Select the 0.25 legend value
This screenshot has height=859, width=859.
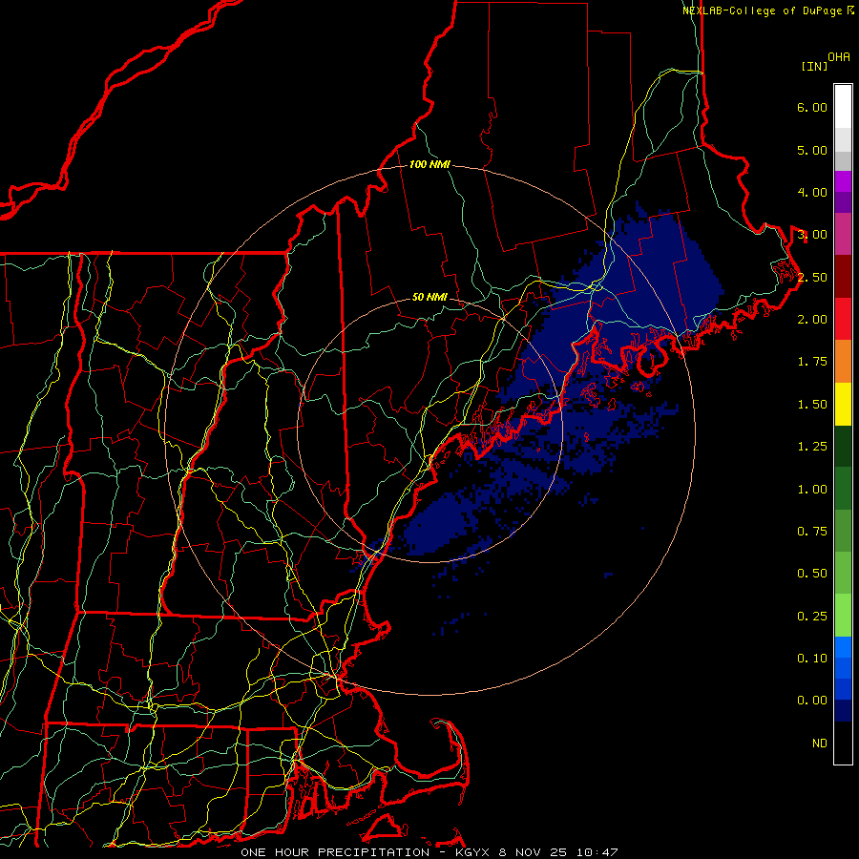(x=812, y=617)
